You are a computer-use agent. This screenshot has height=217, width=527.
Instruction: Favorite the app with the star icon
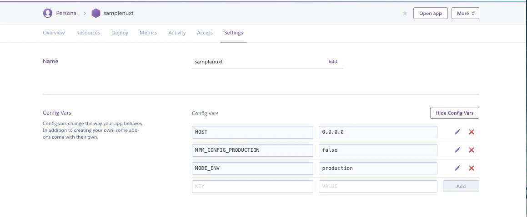[405, 13]
